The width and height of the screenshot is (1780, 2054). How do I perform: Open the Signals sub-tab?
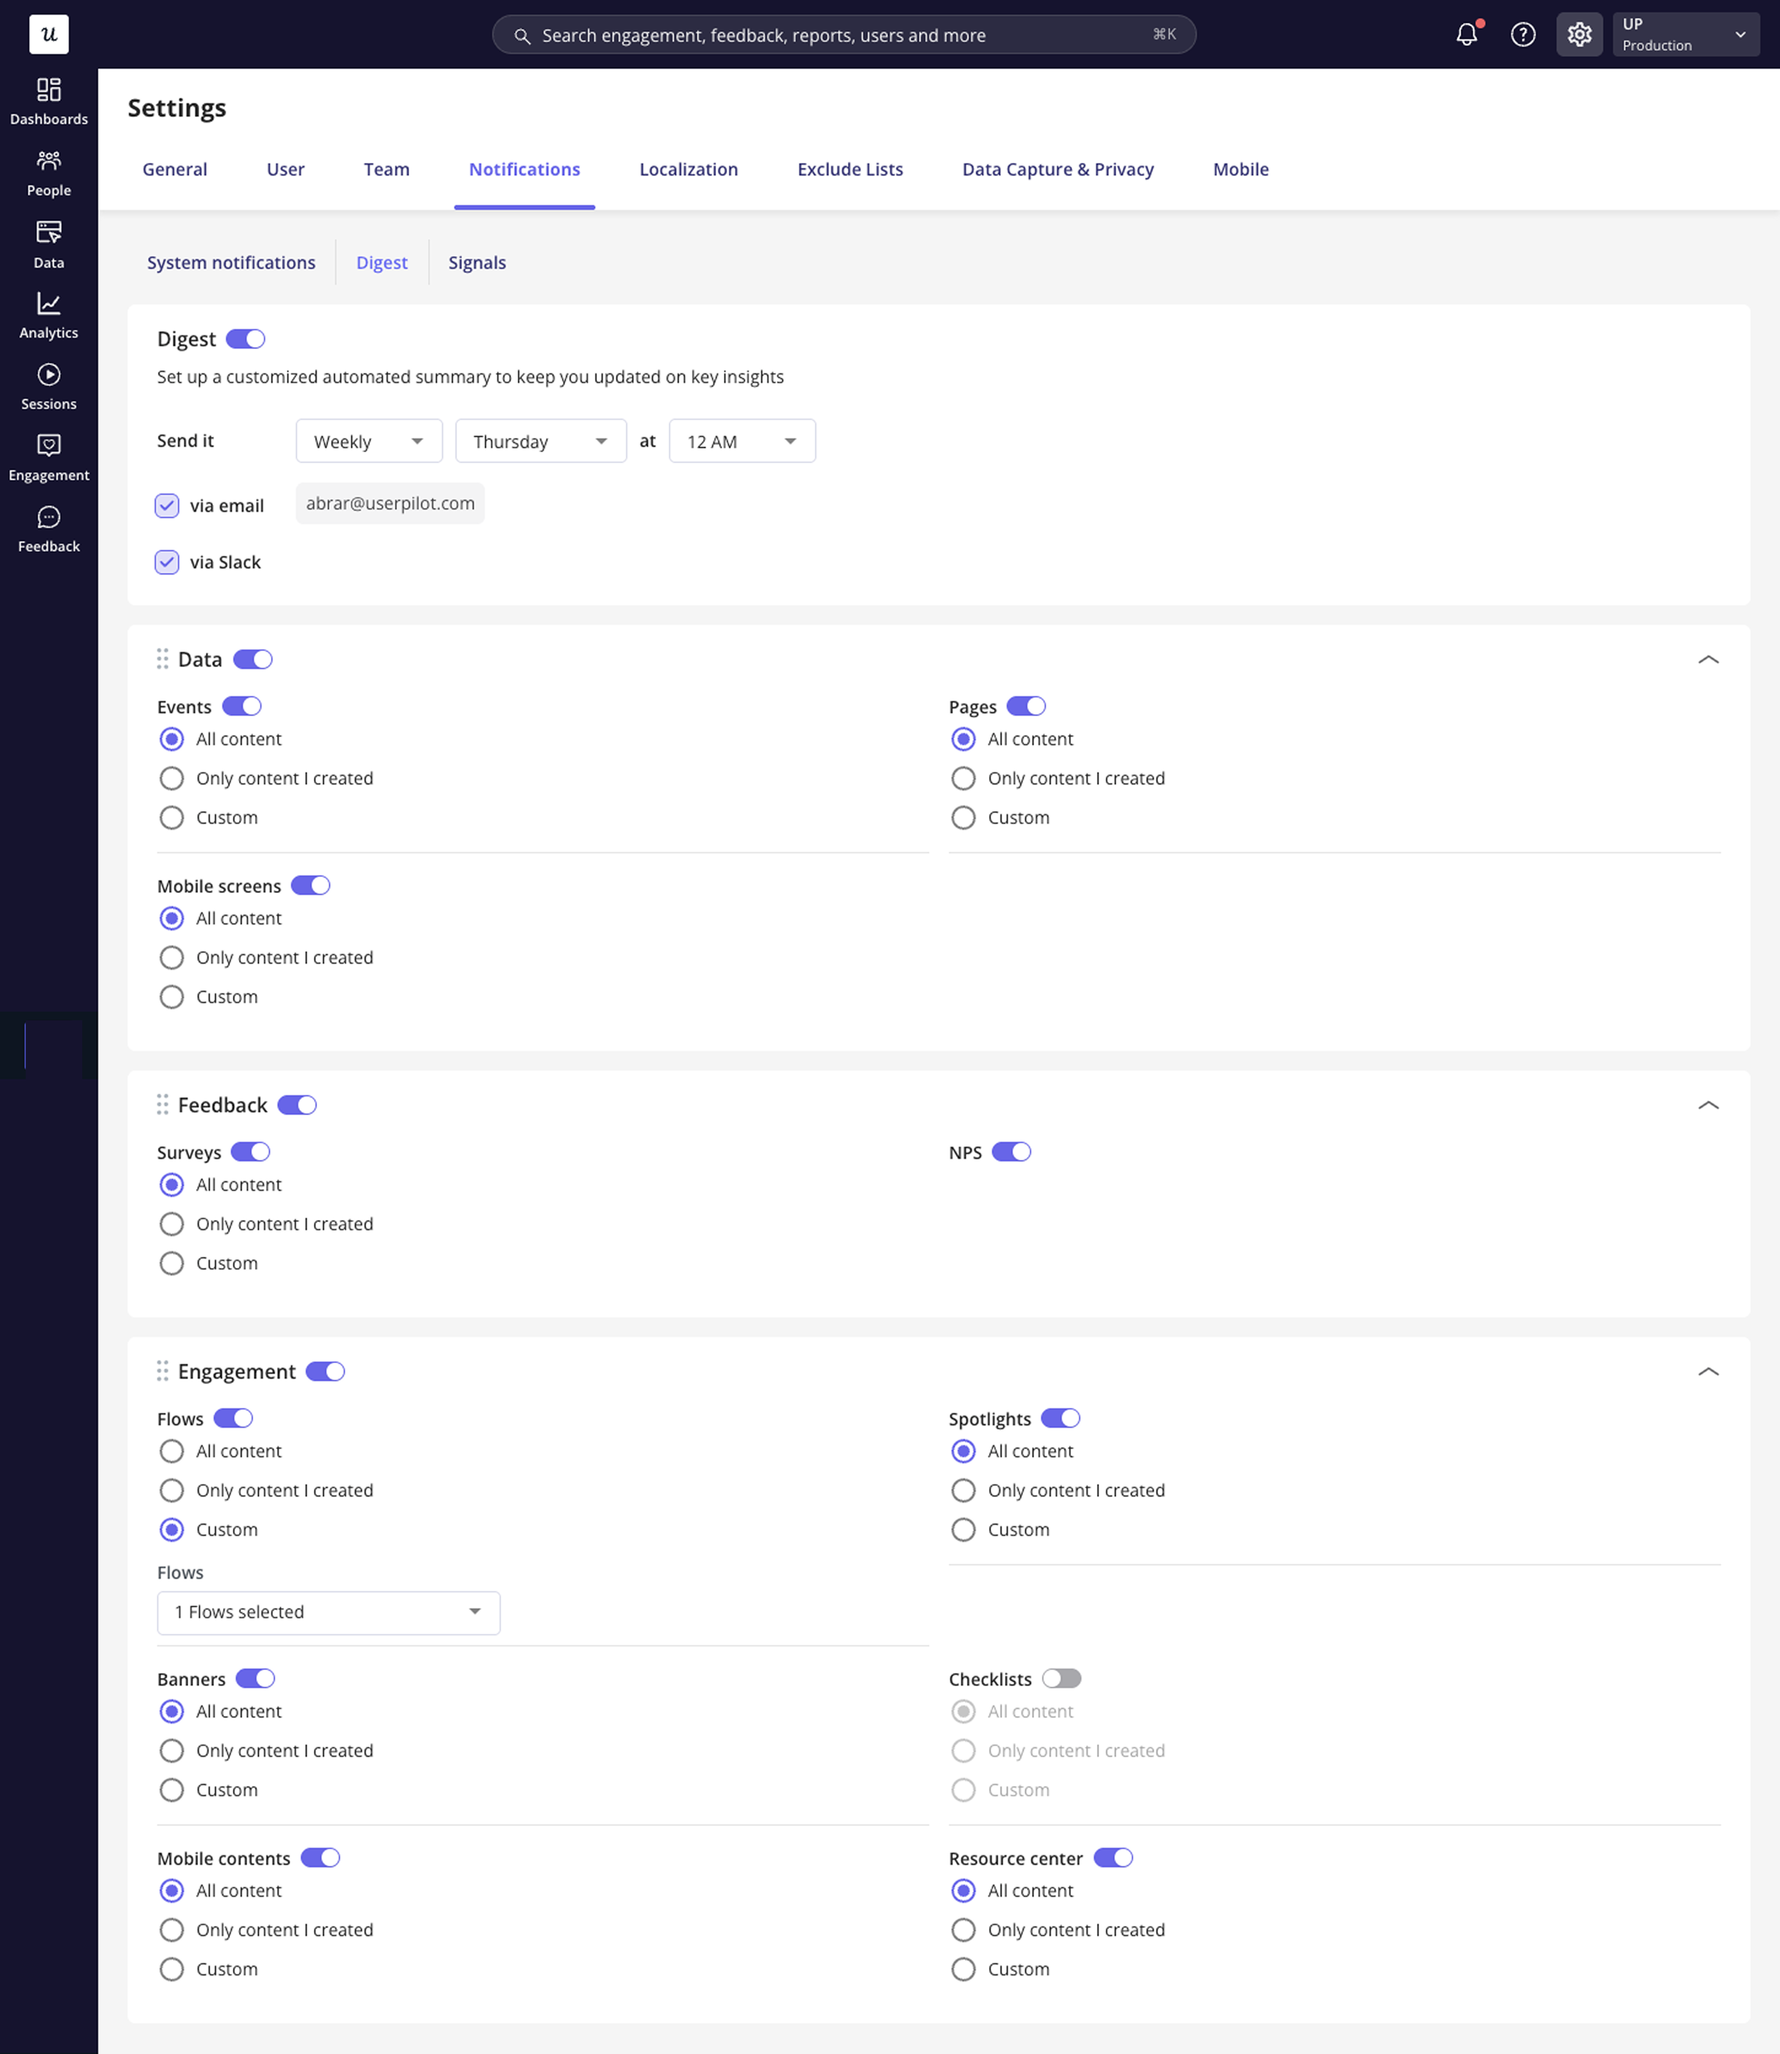[x=477, y=262]
